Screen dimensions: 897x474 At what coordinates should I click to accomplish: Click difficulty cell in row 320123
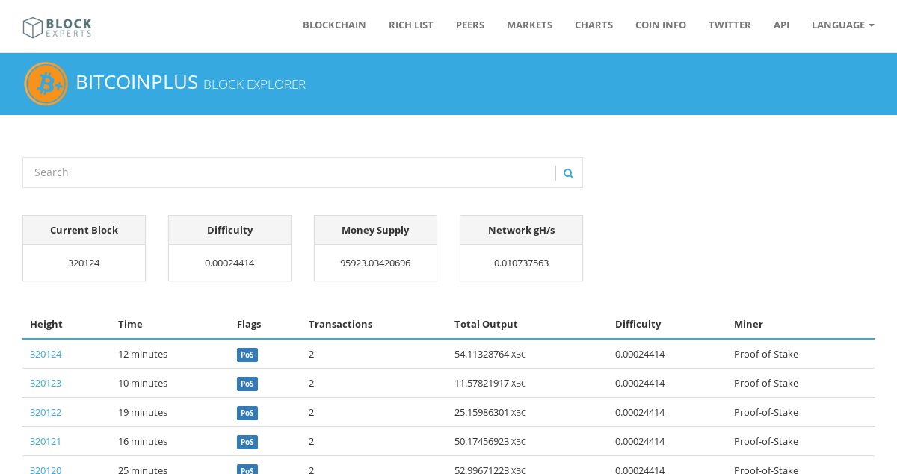[640, 383]
